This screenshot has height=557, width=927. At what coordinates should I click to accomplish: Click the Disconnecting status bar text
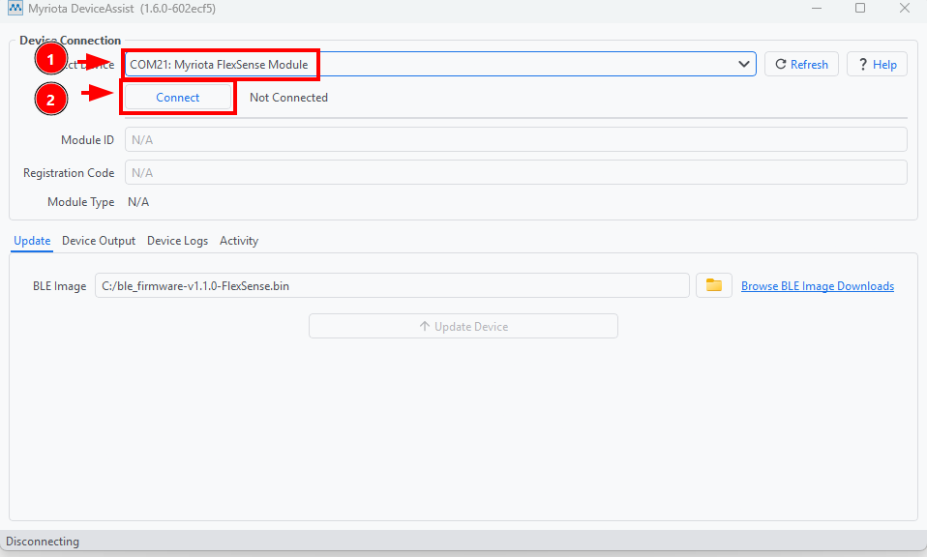pyautogui.click(x=43, y=542)
